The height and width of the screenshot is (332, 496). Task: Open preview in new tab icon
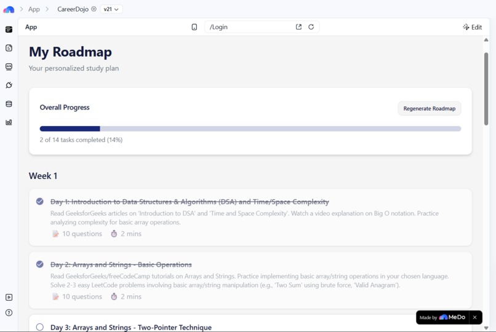[298, 27]
